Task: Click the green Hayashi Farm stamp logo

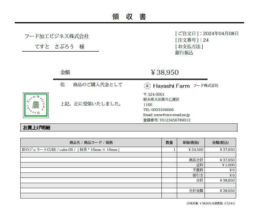Action: tap(36, 105)
